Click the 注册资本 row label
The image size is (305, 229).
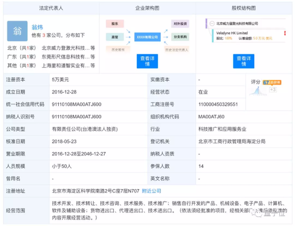tap(16, 80)
